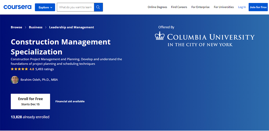The width and height of the screenshot is (269, 131).
Task: Go to the For Enterprise page
Action: 200,7
